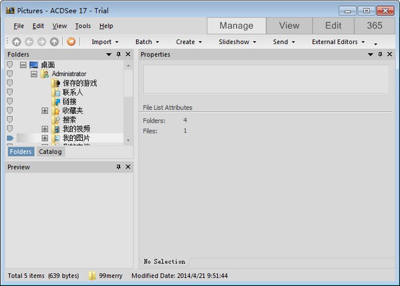This screenshot has height=286, width=400.
Task: Collapse the Administrator tree node
Action: (x=34, y=74)
